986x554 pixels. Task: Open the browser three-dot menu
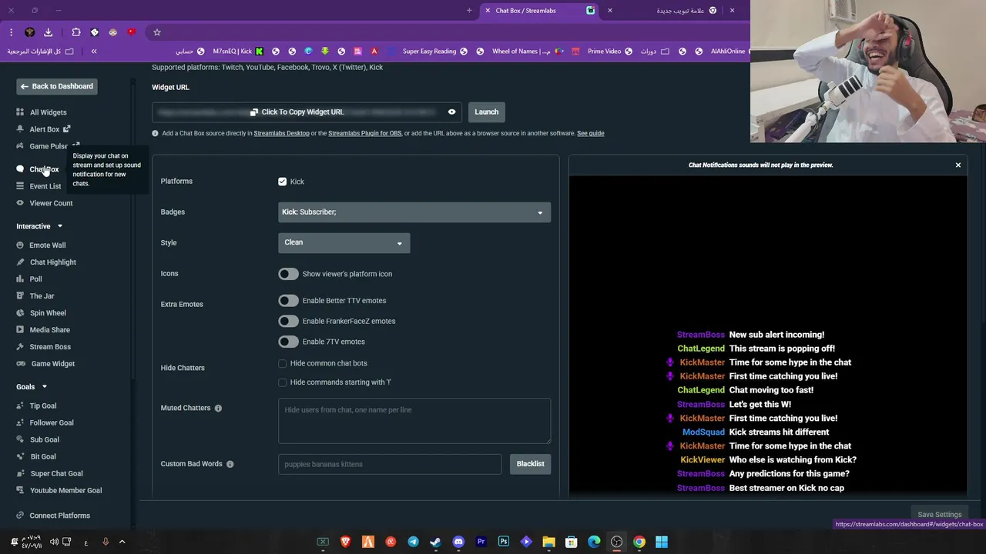click(11, 32)
